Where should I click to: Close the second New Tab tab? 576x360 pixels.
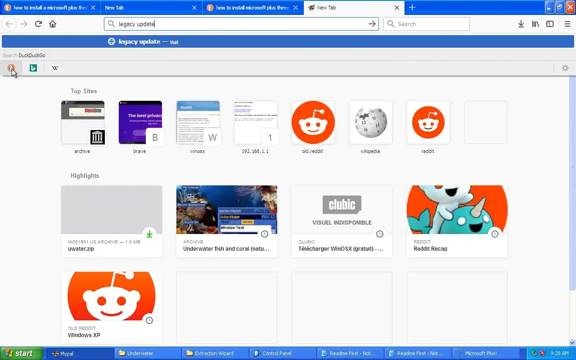tap(194, 8)
